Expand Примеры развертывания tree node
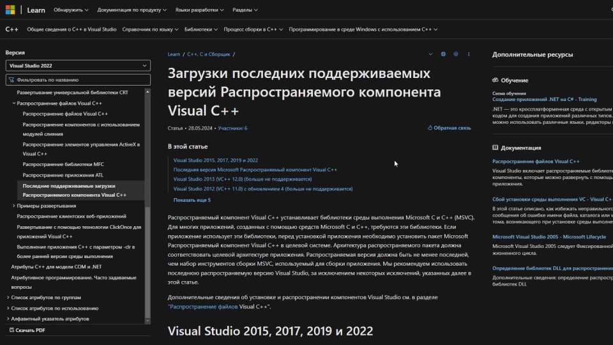 pos(14,206)
